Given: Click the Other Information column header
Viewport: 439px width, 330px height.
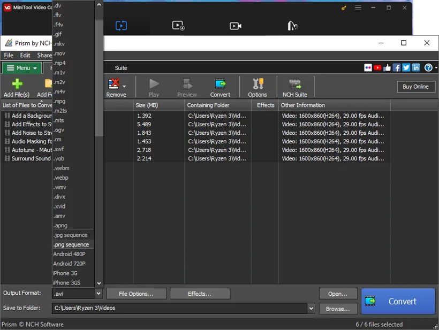Looking at the screenshot, I should 334,105.
